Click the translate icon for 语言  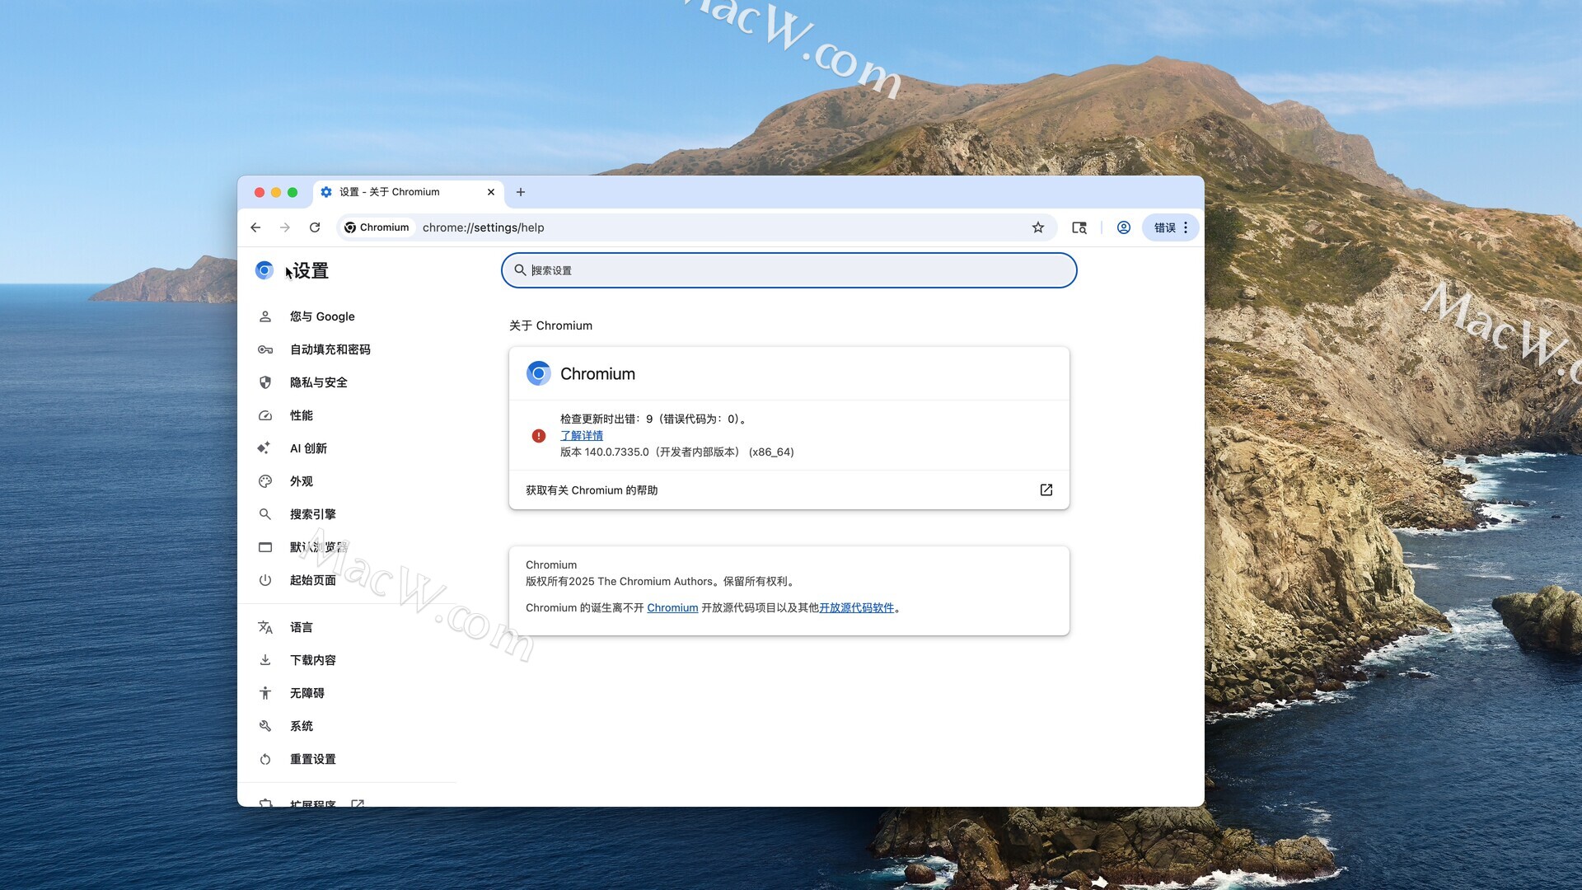[265, 627]
